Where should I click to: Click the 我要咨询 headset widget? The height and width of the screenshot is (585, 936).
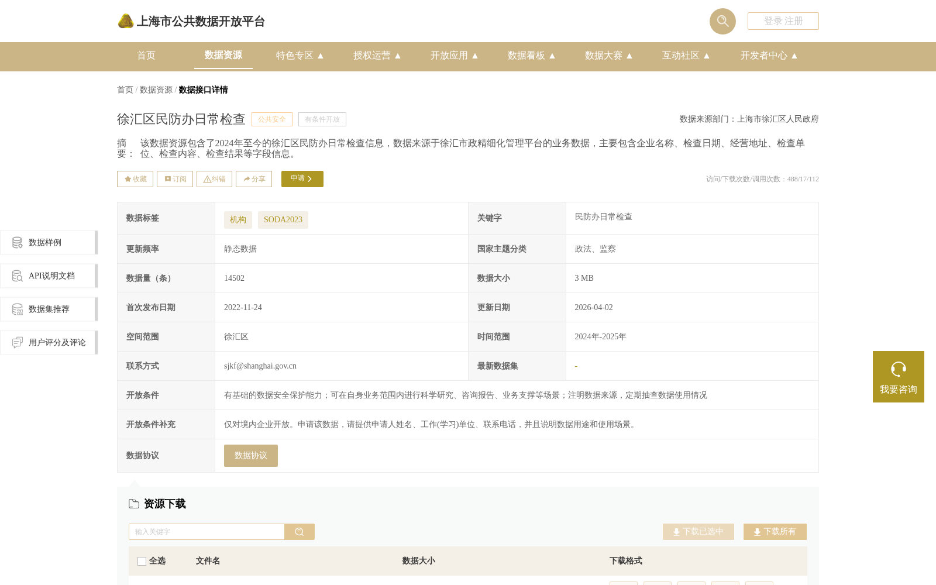(899, 377)
